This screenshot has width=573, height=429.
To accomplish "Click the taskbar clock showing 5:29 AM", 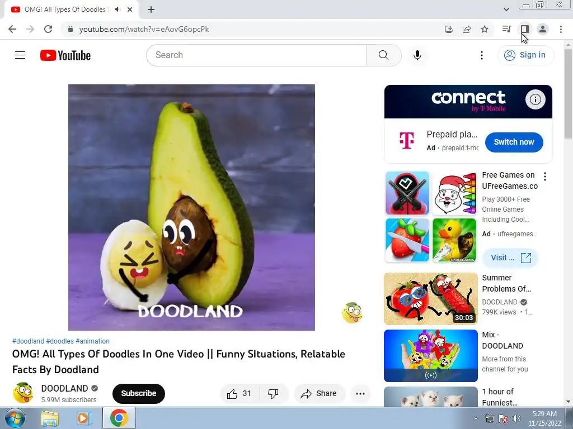I will (x=544, y=418).
